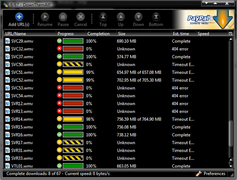This screenshot has width=237, height=180.
Task: Resume the selected downloads
Action: point(45,20)
